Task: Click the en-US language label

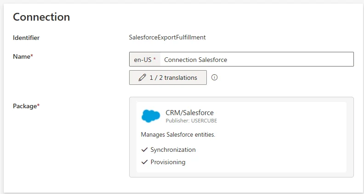Action: 145,60
